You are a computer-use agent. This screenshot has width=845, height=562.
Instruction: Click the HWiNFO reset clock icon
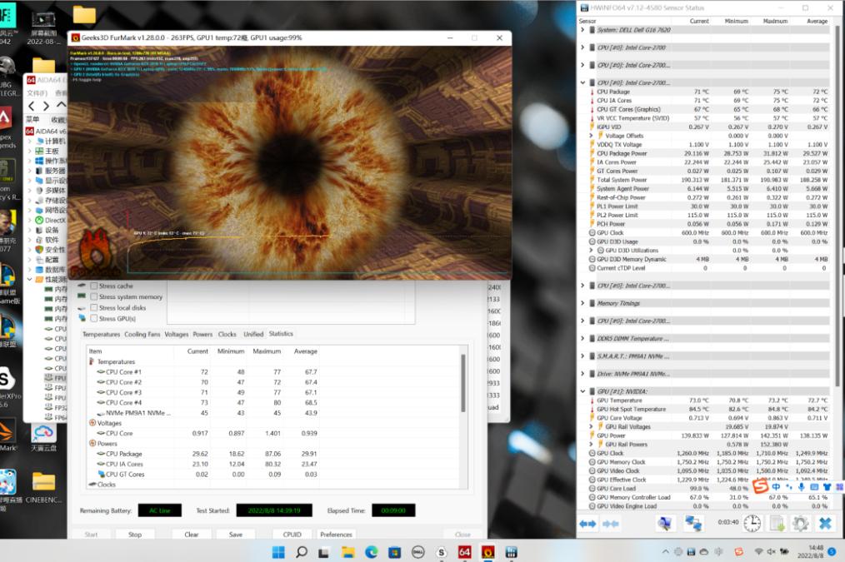point(752,523)
